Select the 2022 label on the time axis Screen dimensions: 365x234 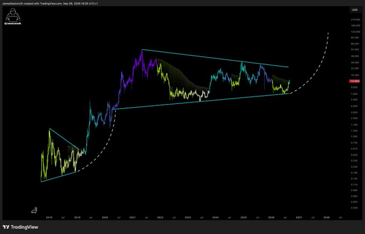[x=160, y=217]
